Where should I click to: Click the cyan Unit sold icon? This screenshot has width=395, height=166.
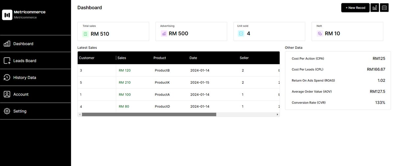tap(241, 33)
